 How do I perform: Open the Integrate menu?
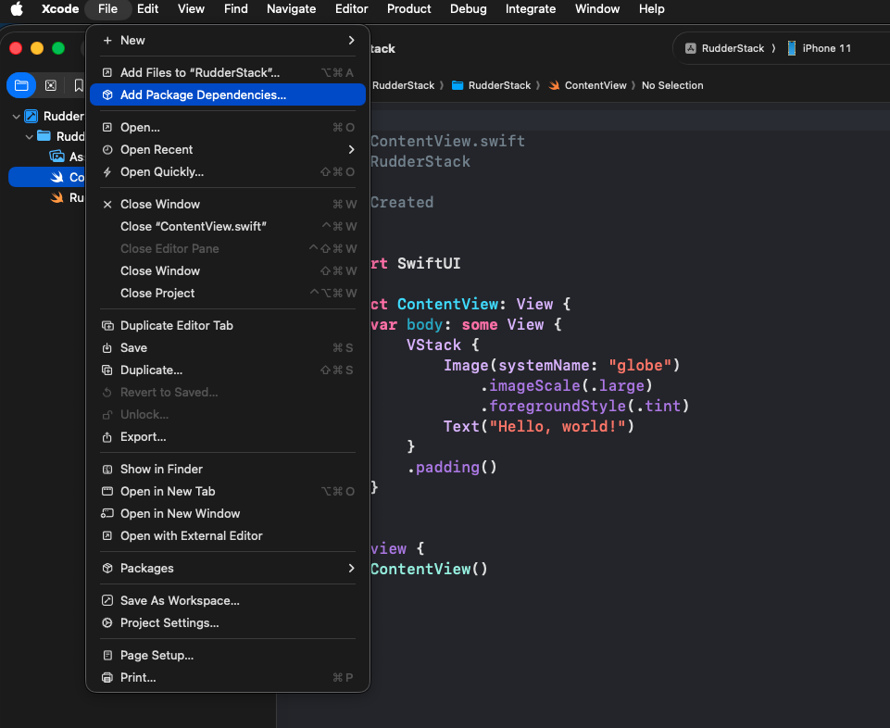531,9
